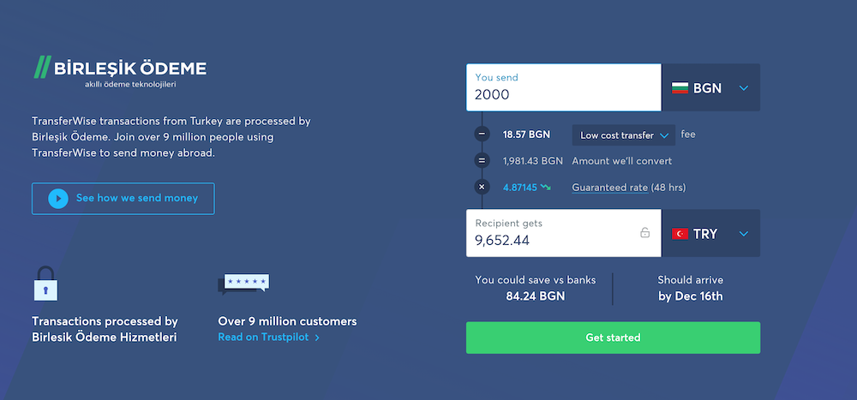Click the Get started button

pyautogui.click(x=613, y=337)
